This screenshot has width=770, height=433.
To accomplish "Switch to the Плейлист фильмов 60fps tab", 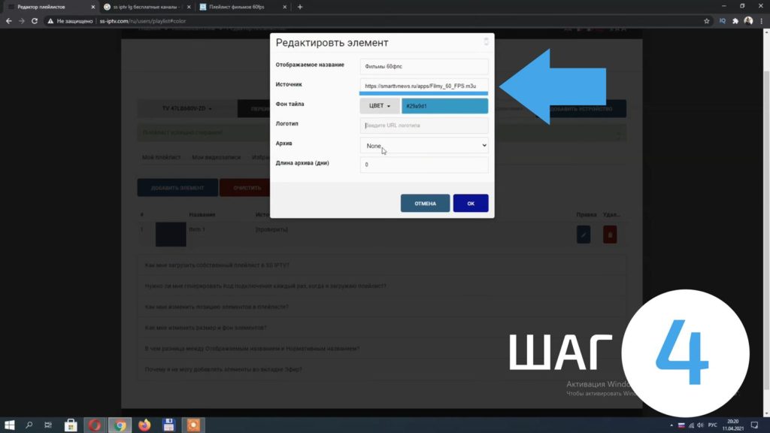I will point(241,7).
